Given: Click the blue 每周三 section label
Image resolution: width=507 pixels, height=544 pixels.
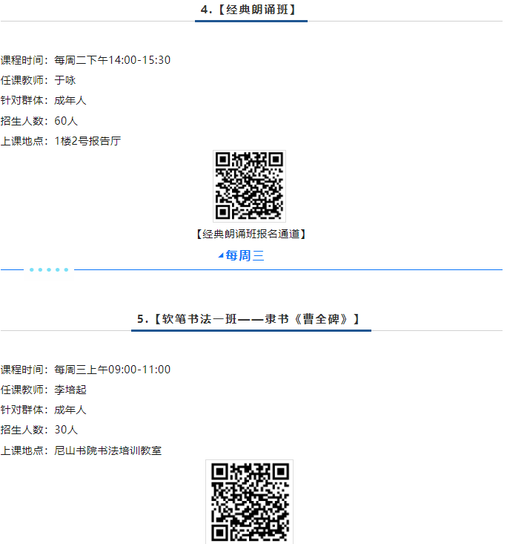Looking at the screenshot, I should coord(245,256).
